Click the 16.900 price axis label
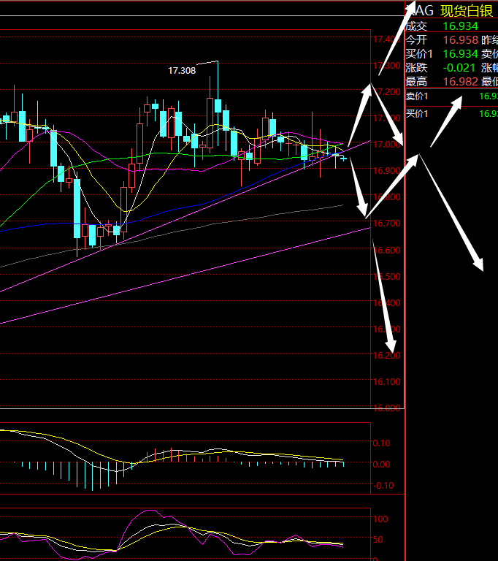Viewport: 498px width, 561px height. (x=386, y=171)
